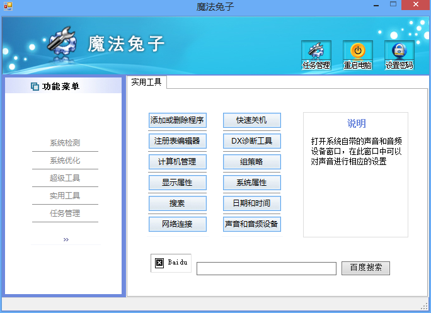Choose 任务管理 in the sidebar menu
431x313 pixels.
tap(65, 213)
